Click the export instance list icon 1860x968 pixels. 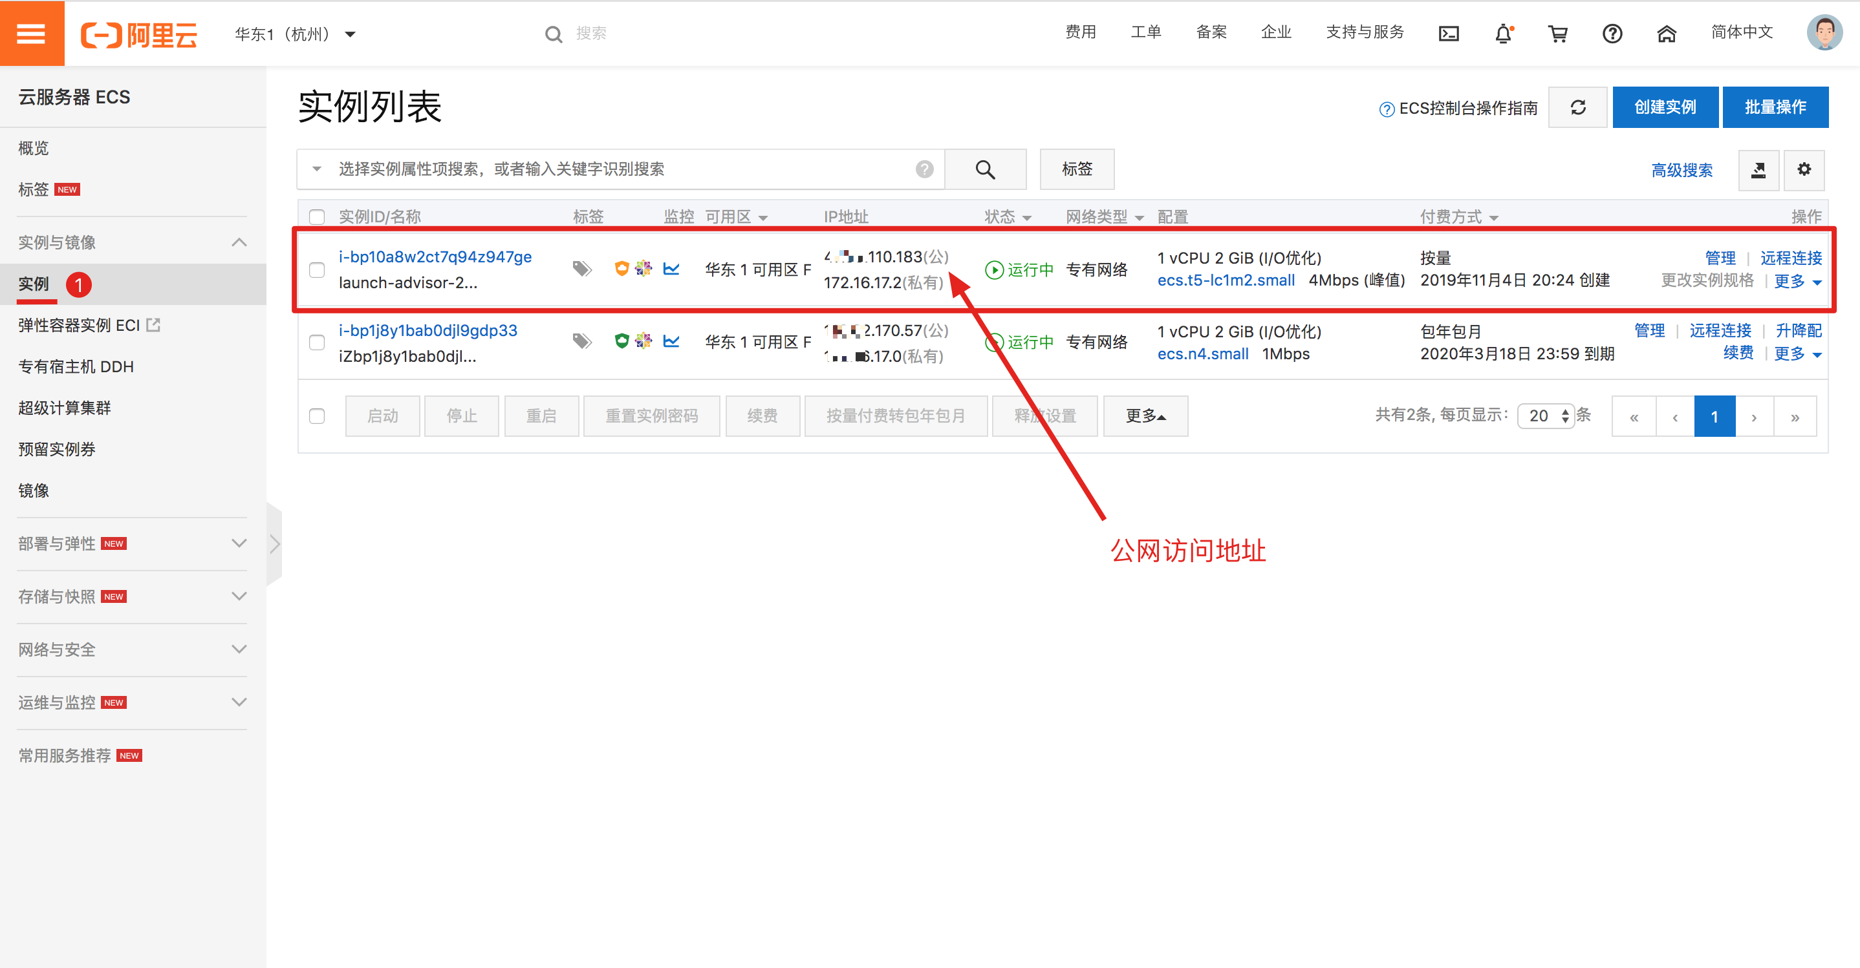pos(1758,170)
